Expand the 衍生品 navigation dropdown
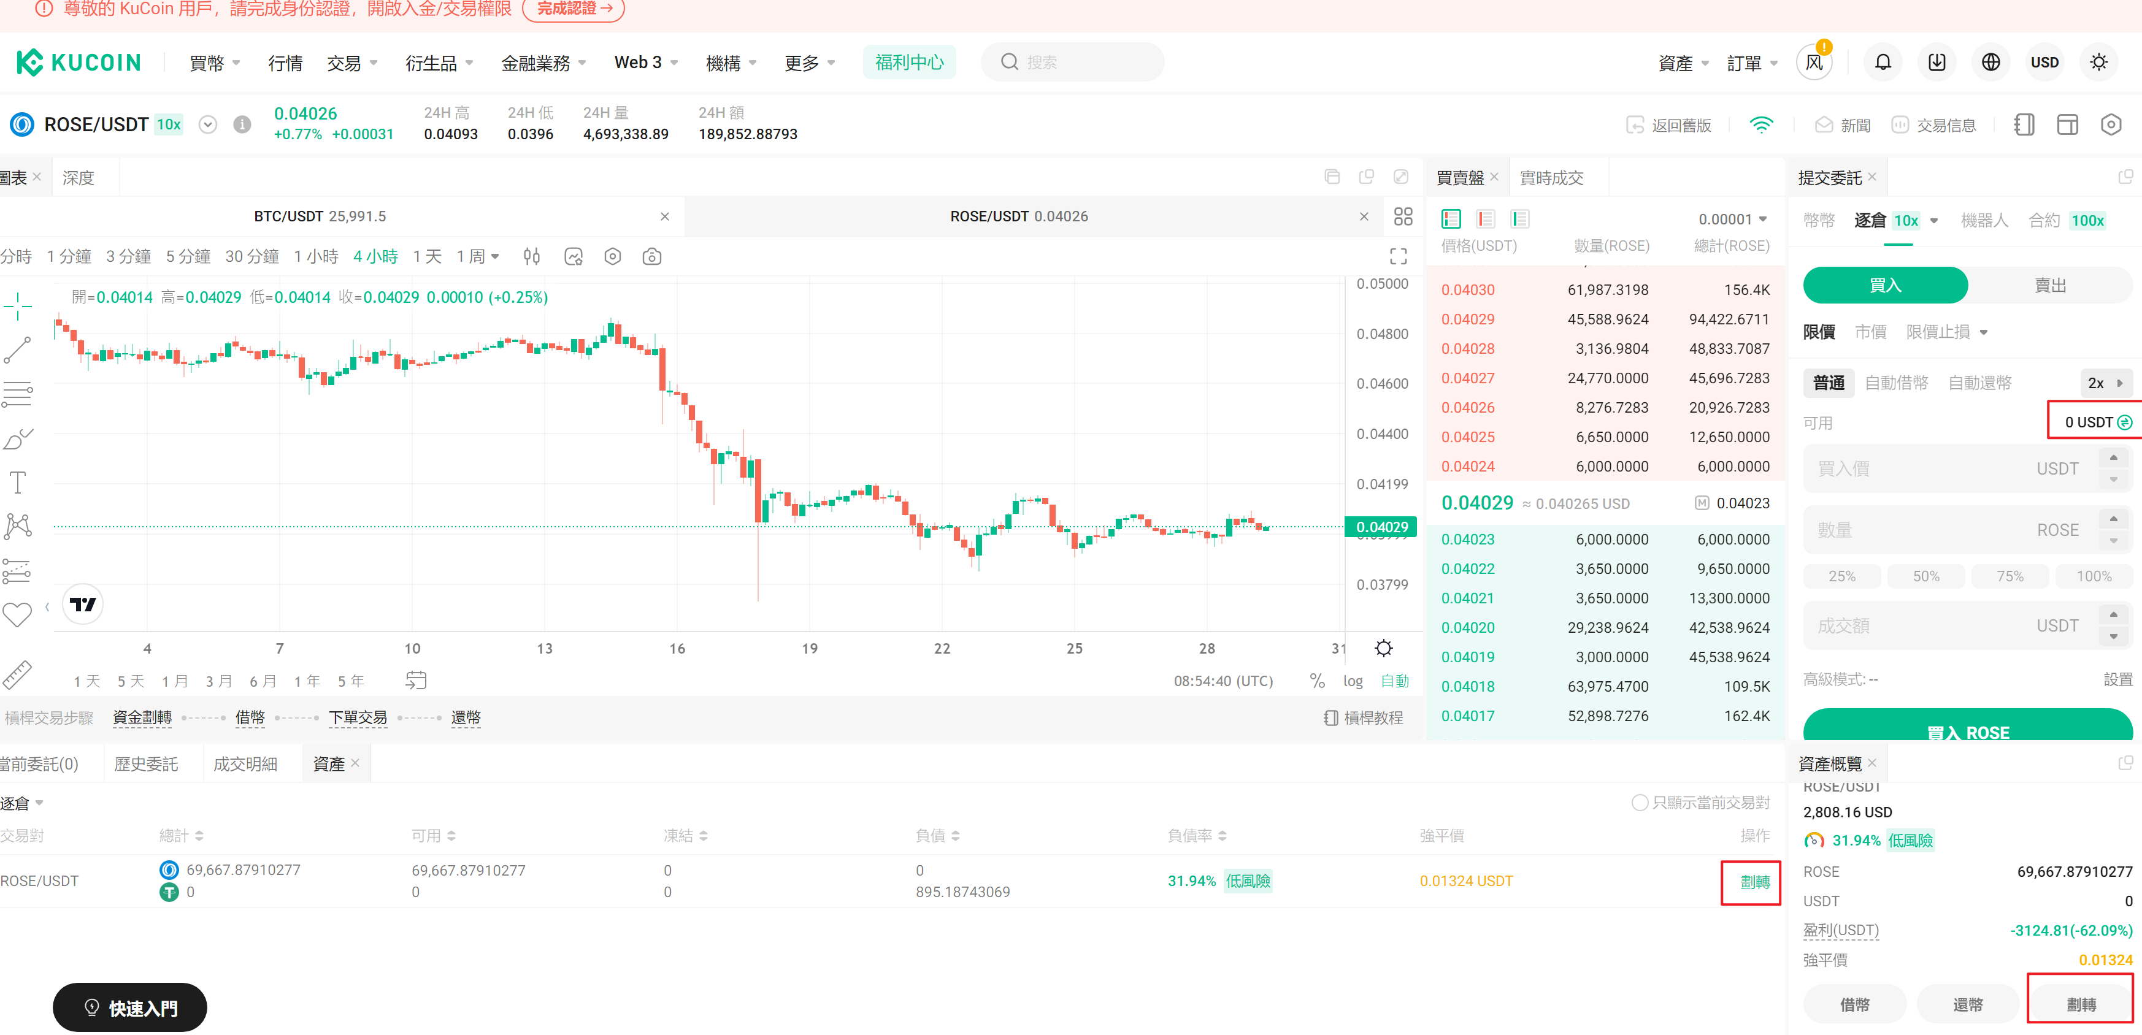The height and width of the screenshot is (1035, 2142). (439, 63)
